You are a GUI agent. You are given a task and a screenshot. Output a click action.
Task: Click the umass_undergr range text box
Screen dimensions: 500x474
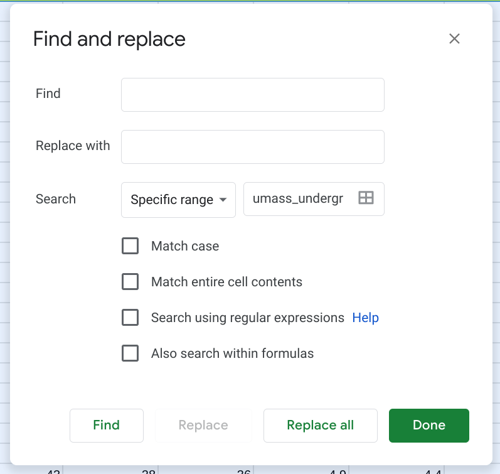[299, 199]
